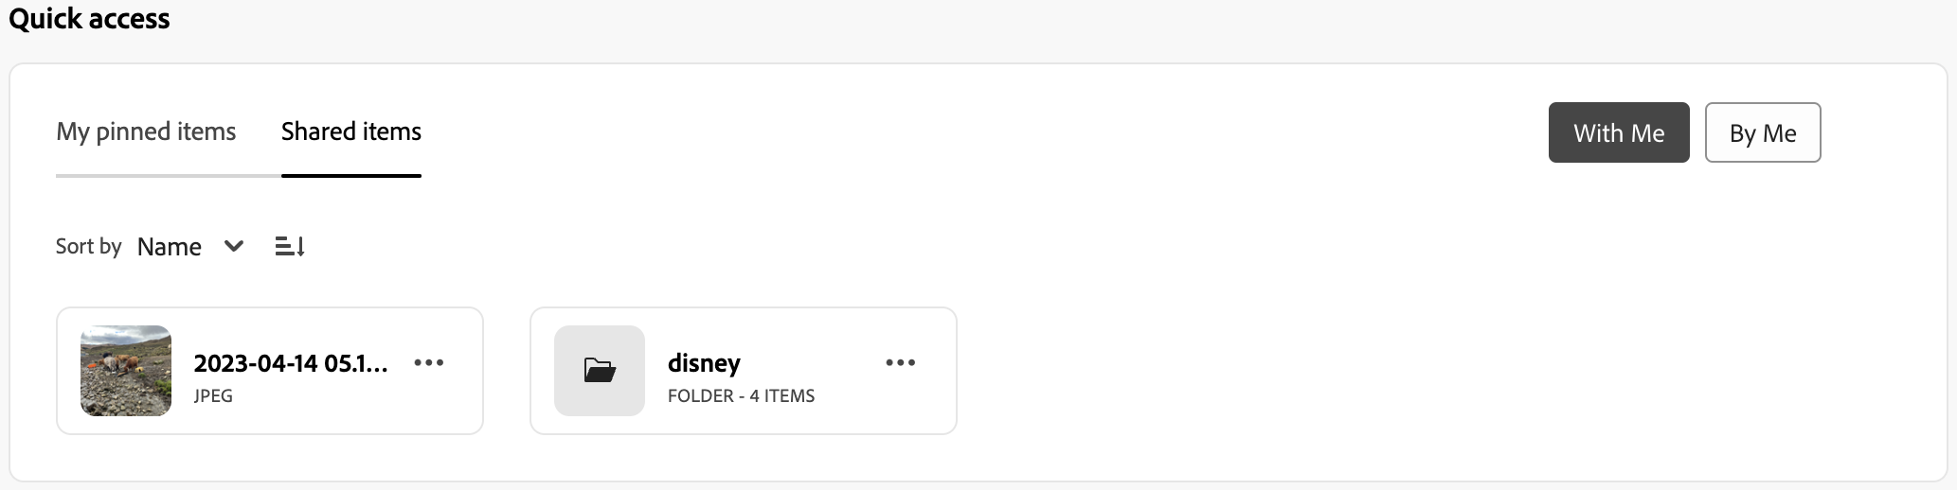Click the JPEG file type label
The width and height of the screenshot is (1957, 490).
coord(213,396)
